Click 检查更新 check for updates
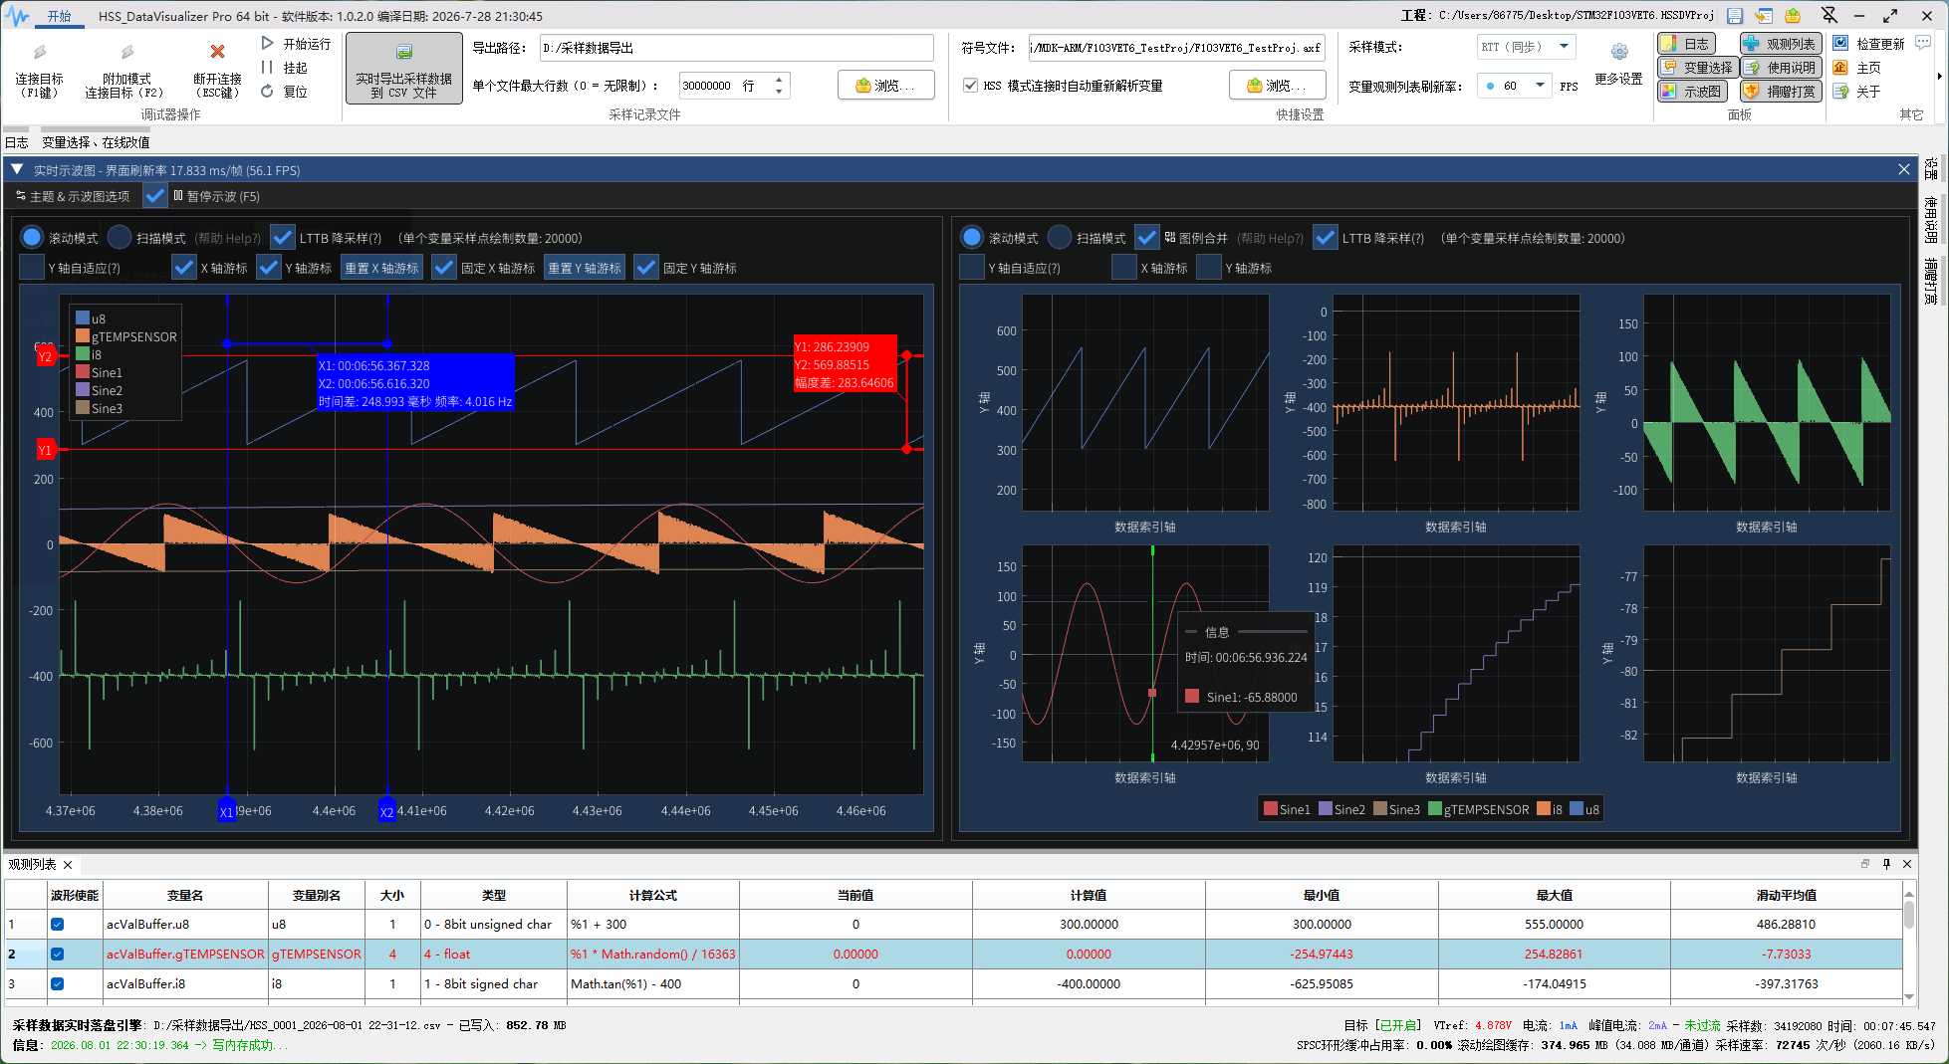Screen dimensions: 1949x1064 pos(1868,43)
